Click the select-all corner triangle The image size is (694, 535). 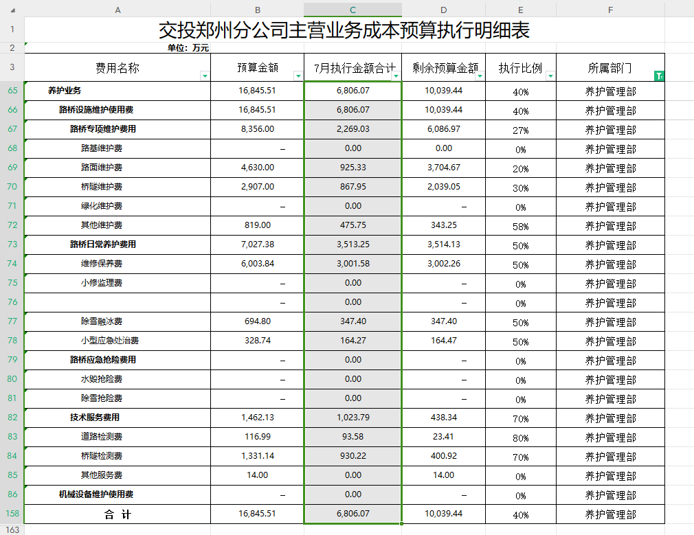point(12,10)
